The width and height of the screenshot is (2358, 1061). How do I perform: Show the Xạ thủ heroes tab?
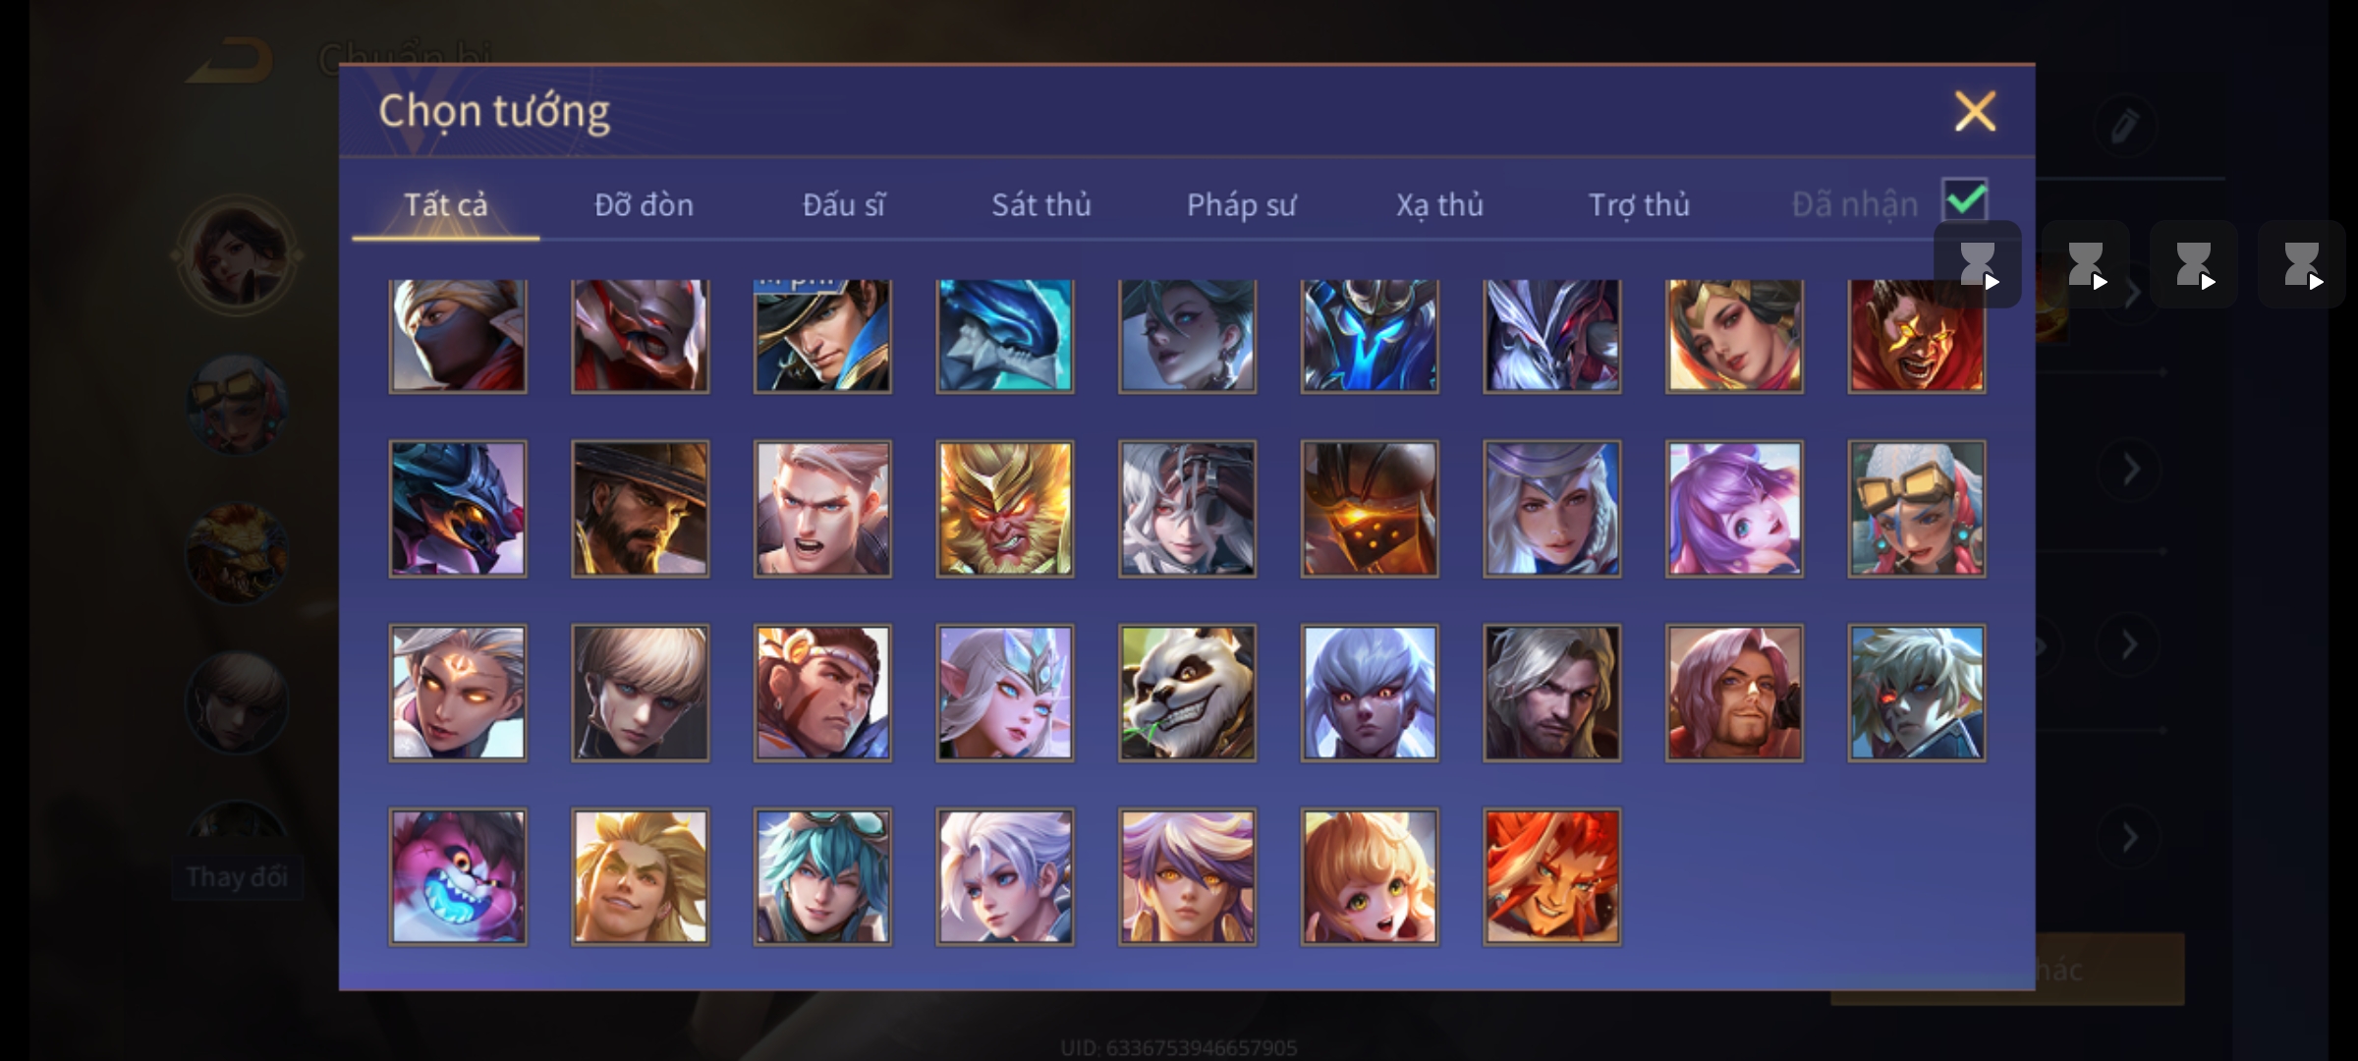pyautogui.click(x=1439, y=204)
